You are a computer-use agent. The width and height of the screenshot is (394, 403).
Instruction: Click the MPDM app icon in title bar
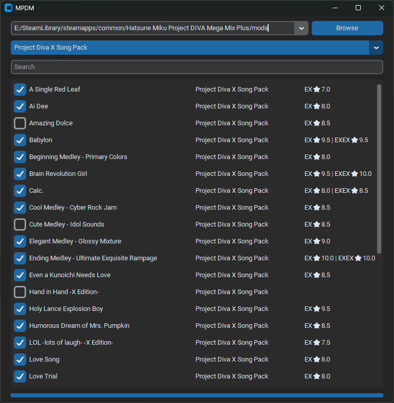[9, 8]
